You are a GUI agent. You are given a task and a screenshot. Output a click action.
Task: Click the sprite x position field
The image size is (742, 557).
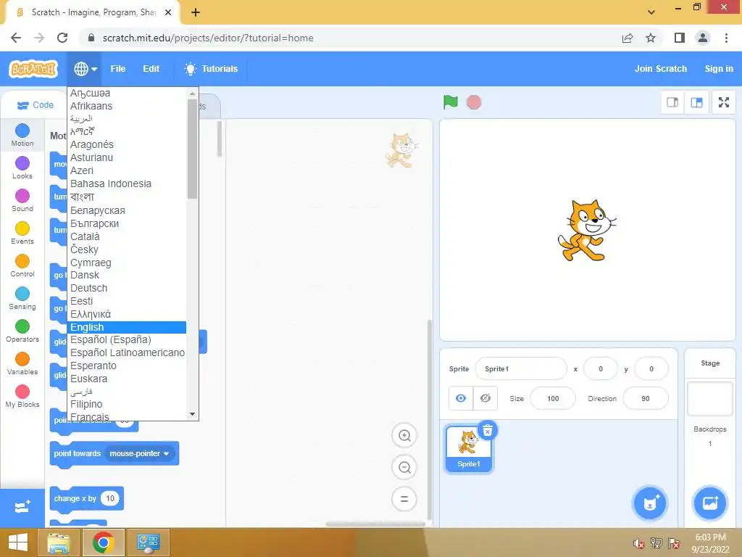pyautogui.click(x=601, y=369)
